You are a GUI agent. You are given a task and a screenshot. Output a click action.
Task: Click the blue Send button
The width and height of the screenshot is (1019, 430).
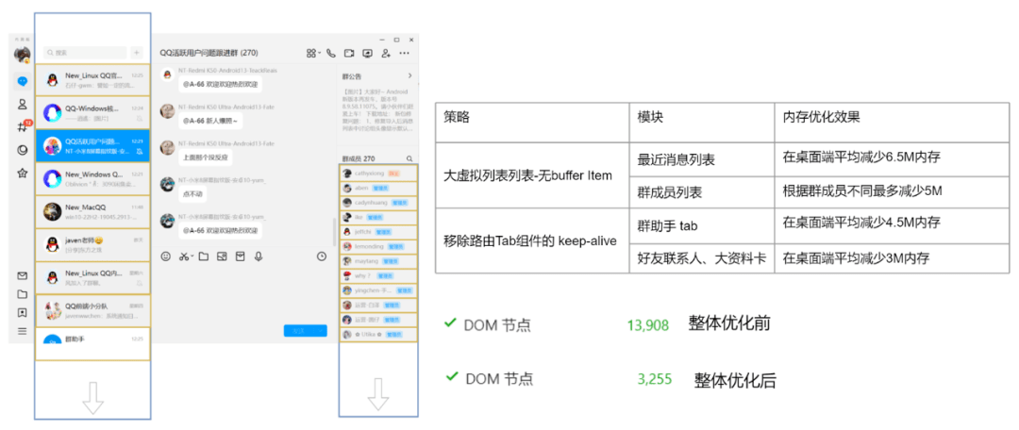(x=298, y=331)
